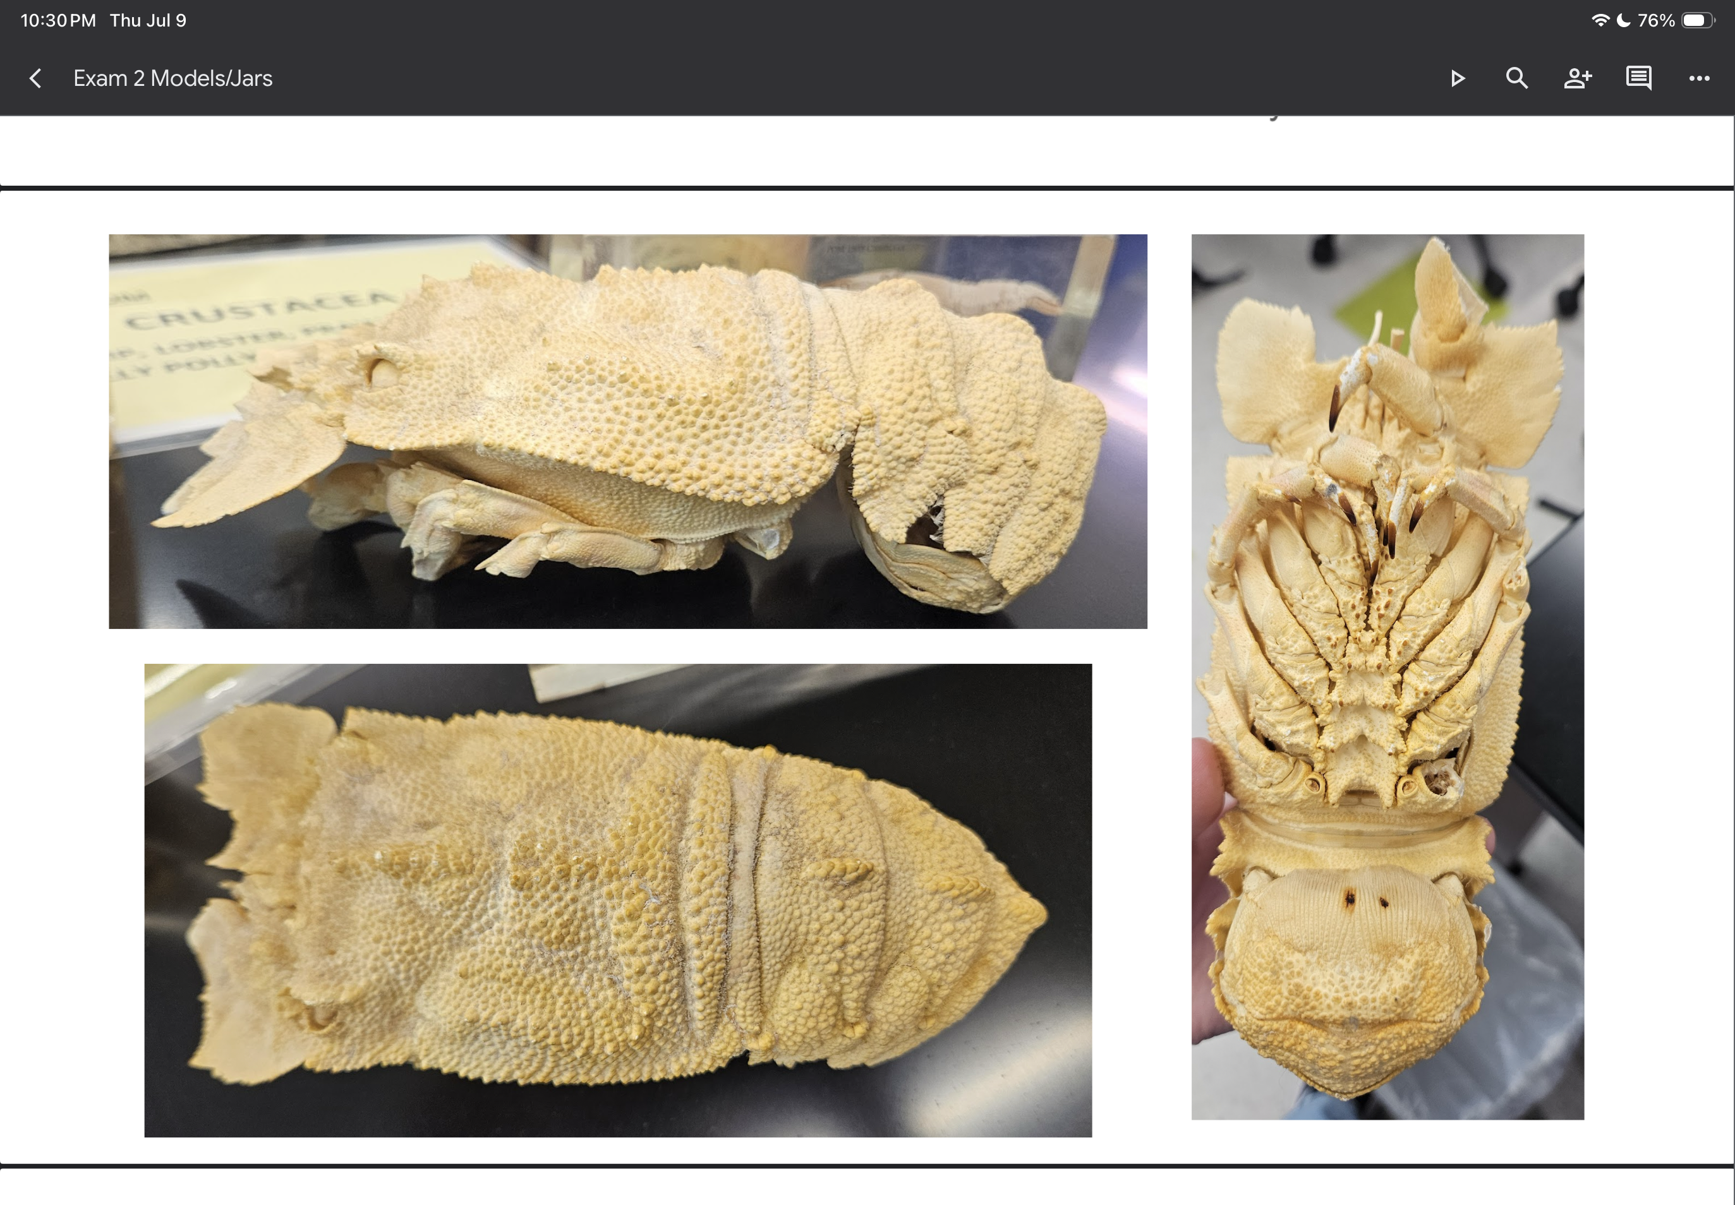Tap the Thu Jul 9 date
Image resolution: width=1735 pixels, height=1205 pixels.
(148, 20)
